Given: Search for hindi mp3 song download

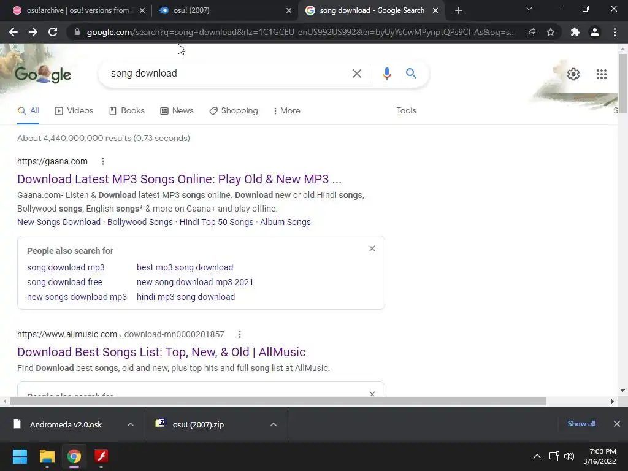Looking at the screenshot, I should 186,297.
